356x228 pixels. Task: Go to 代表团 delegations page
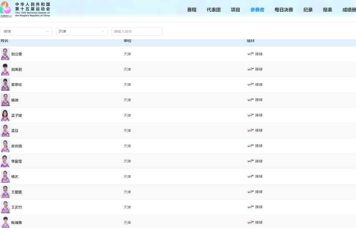(214, 10)
